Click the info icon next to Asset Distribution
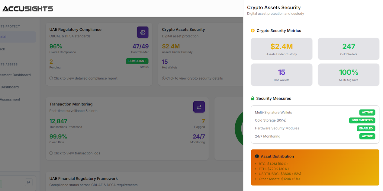383x191 pixels. tap(257, 156)
